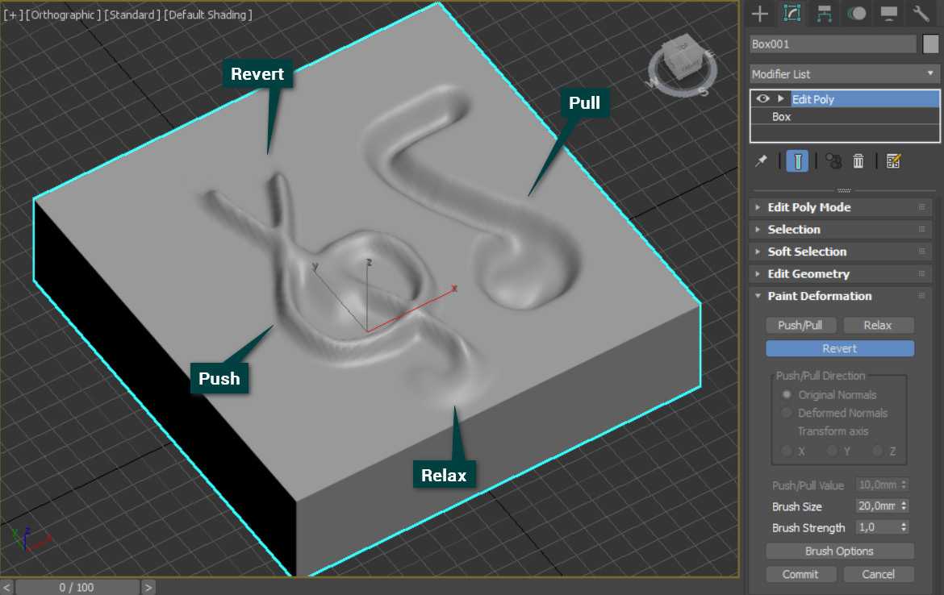Image resolution: width=944 pixels, height=595 pixels.
Task: Click the Brush Options button
Action: coord(839,551)
